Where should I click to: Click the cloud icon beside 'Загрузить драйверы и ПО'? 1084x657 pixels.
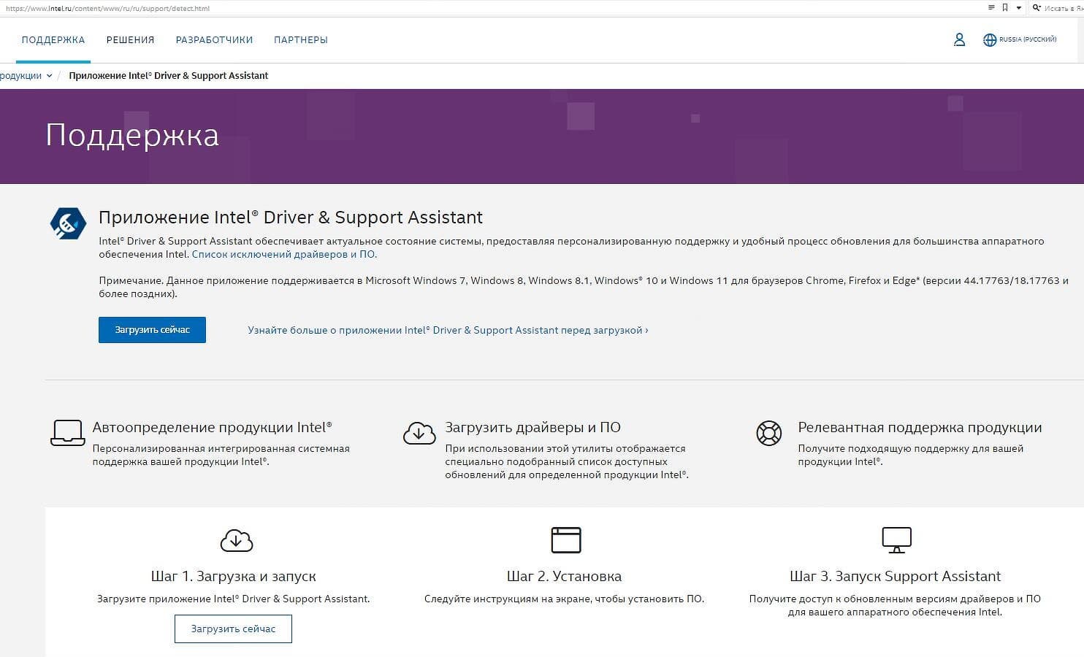click(x=419, y=433)
